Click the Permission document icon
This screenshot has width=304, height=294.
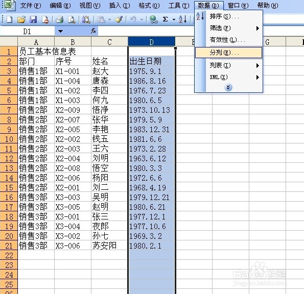pos(45,19)
